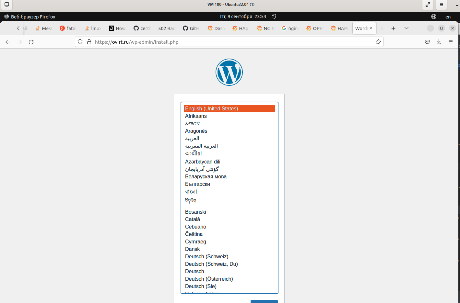Select Deutsch (Sie) language
Image resolution: width=460 pixels, height=303 pixels.
230,286
